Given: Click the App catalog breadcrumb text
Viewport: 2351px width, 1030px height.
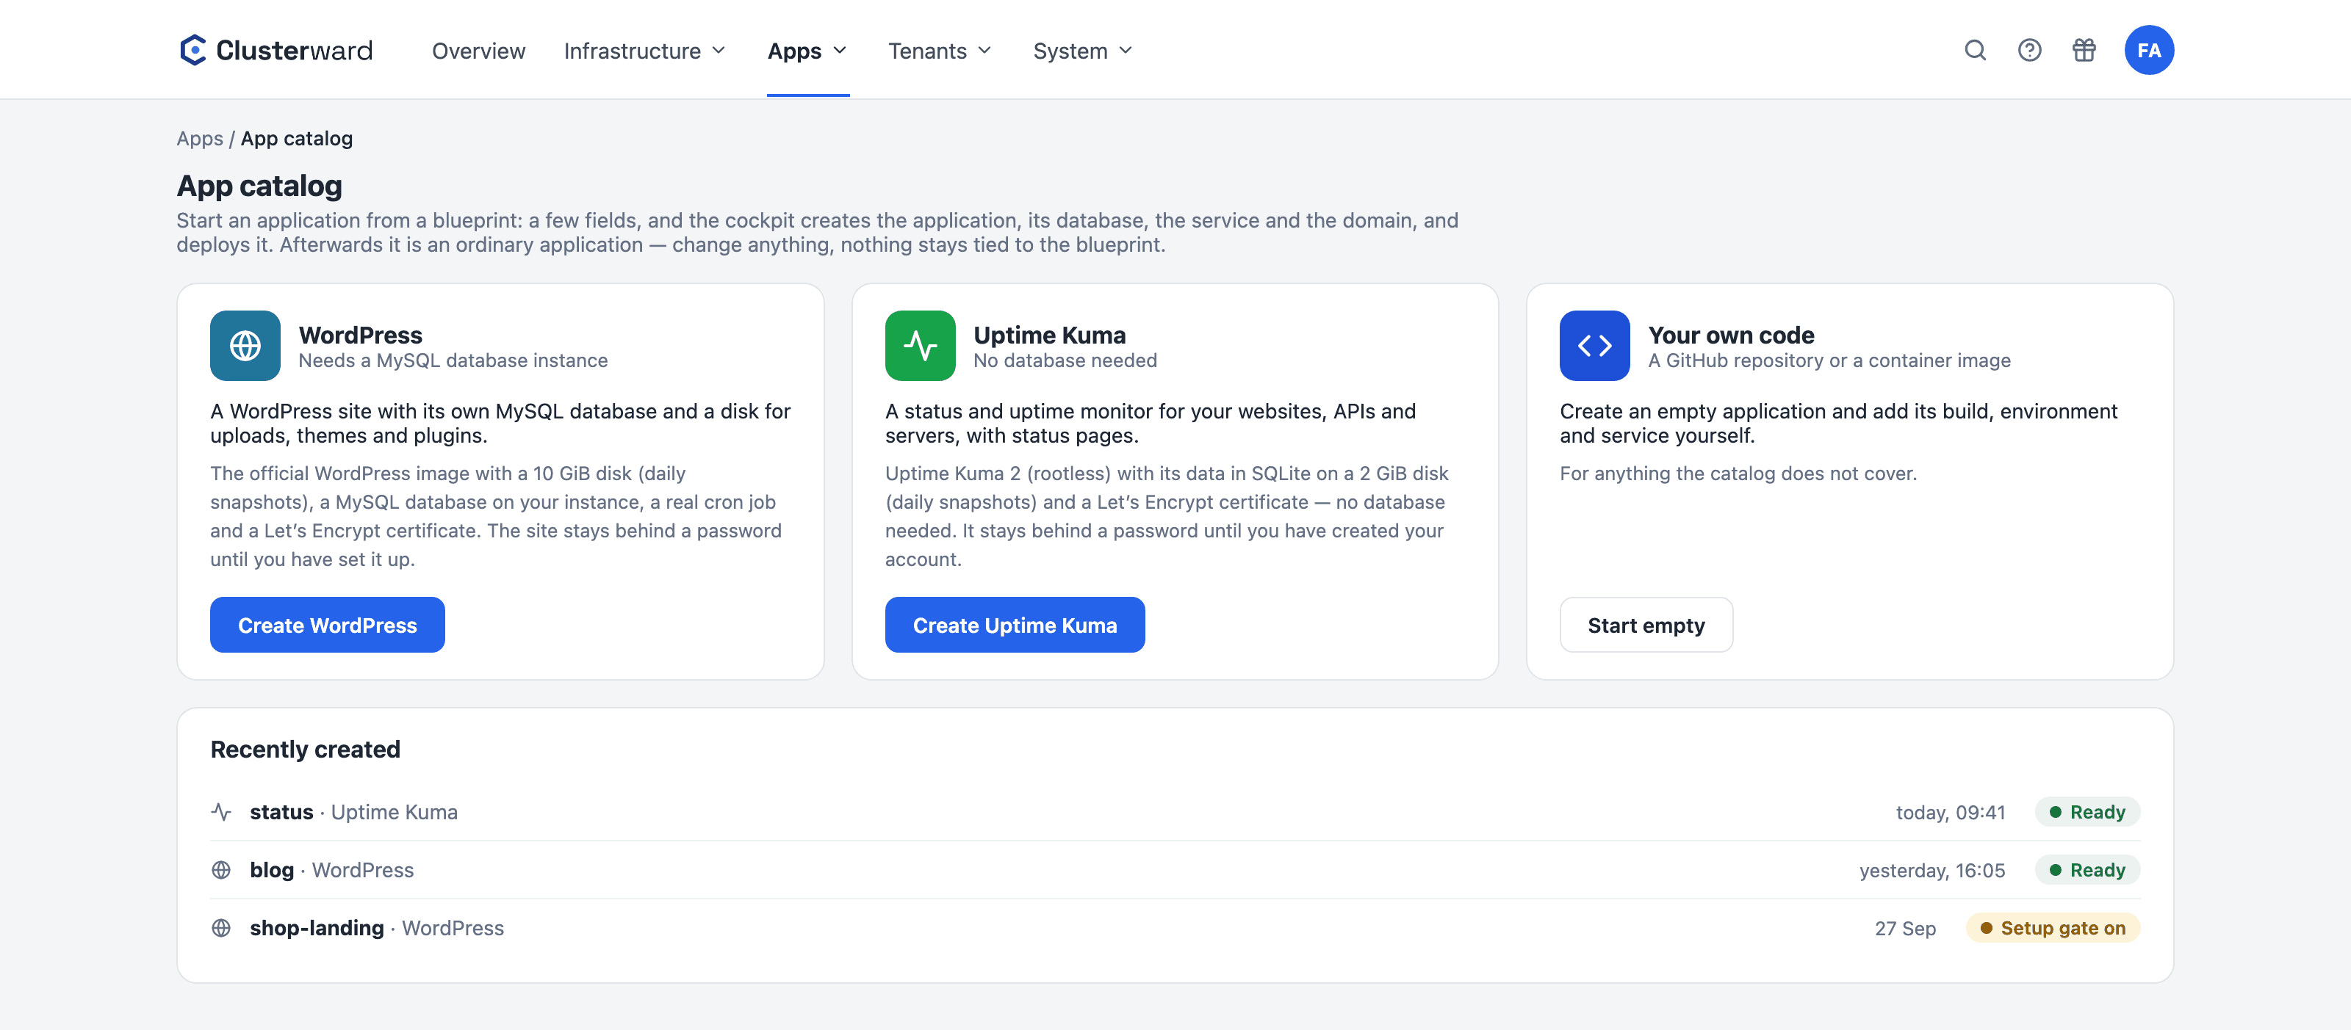Looking at the screenshot, I should coord(297,139).
